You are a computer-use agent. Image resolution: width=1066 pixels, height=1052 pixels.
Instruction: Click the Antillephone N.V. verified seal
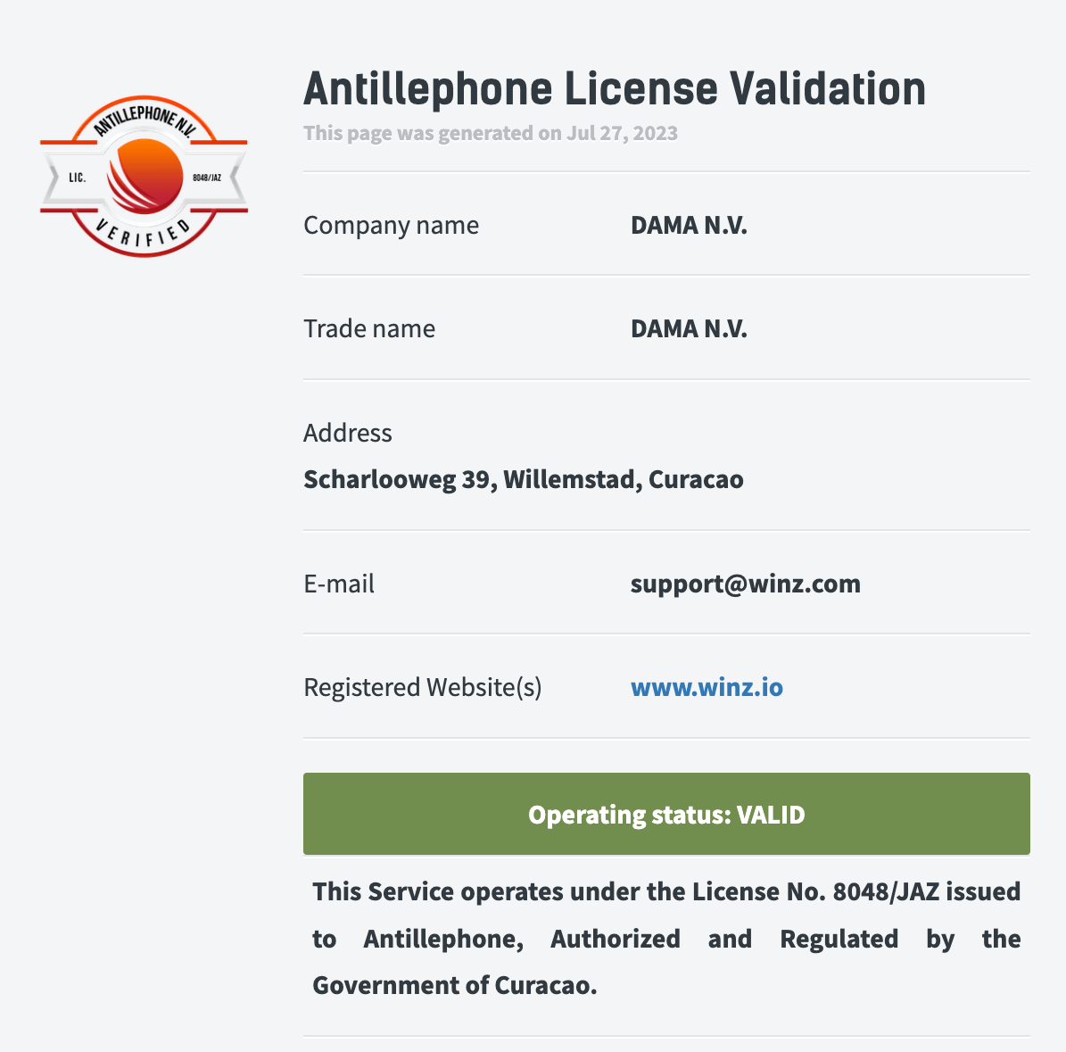click(145, 176)
